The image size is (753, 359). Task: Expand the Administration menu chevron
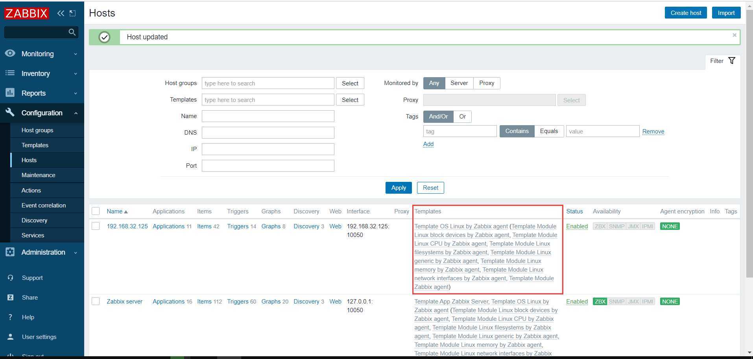pyautogui.click(x=76, y=252)
